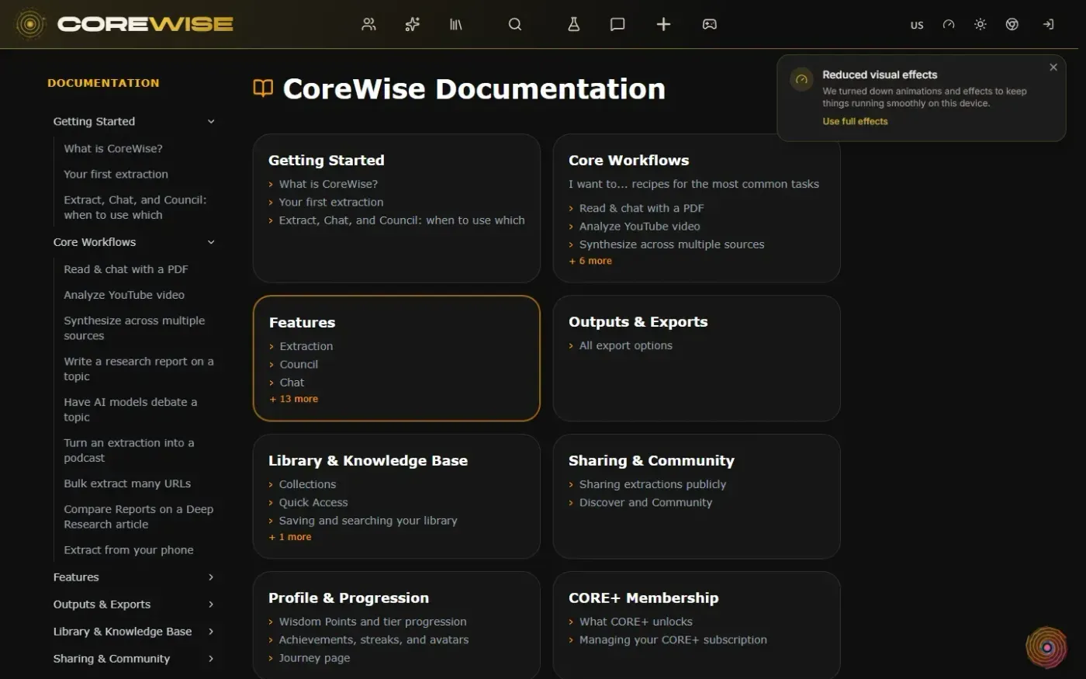
Task: Open sidebar item What is CoreWise?
Action: coord(113,148)
